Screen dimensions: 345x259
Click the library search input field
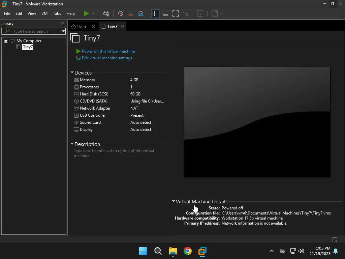point(33,31)
